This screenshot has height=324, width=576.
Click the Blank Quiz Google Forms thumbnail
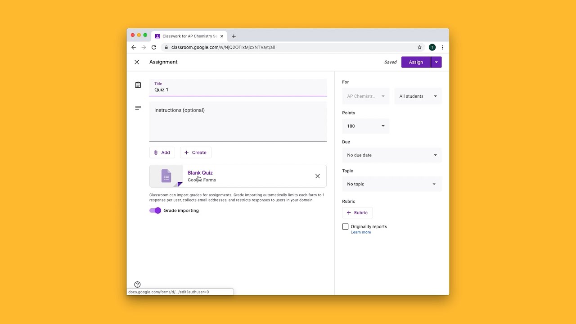(166, 176)
